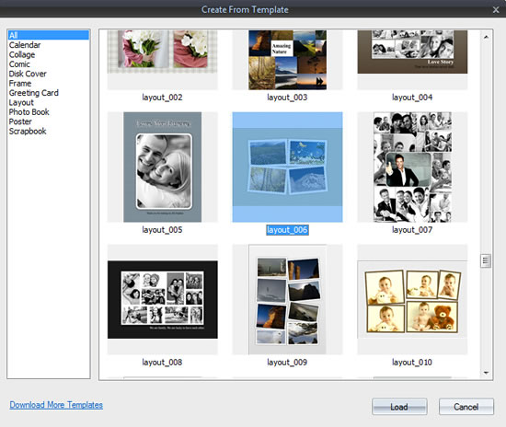Choose the highlighted layout_006 thumbnail
Screen dimensions: 506x427
pyautogui.click(x=288, y=167)
